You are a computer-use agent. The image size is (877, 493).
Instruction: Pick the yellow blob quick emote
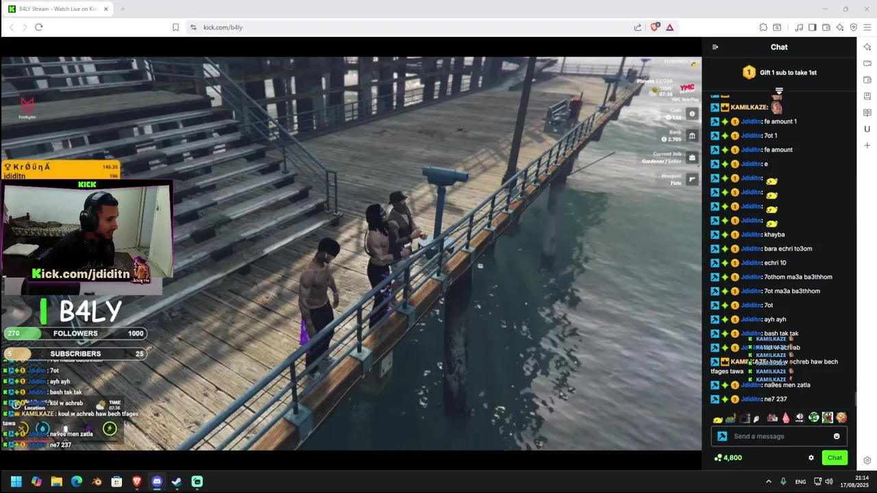717,418
